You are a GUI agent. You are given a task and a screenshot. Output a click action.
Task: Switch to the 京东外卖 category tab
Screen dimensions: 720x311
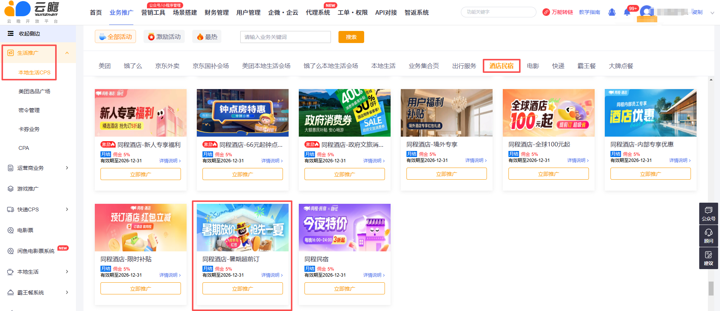click(x=167, y=66)
